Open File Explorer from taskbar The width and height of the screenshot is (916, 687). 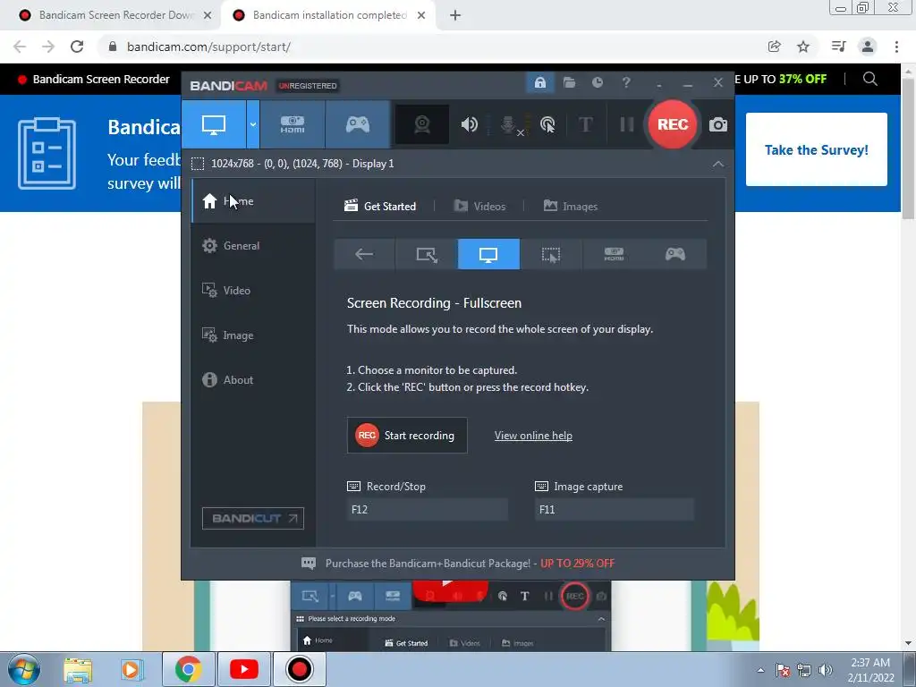coord(78,669)
